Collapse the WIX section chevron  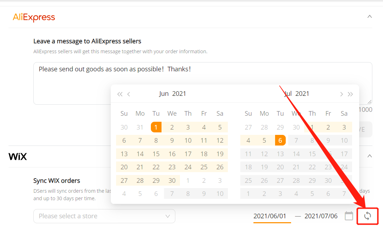pyautogui.click(x=370, y=156)
